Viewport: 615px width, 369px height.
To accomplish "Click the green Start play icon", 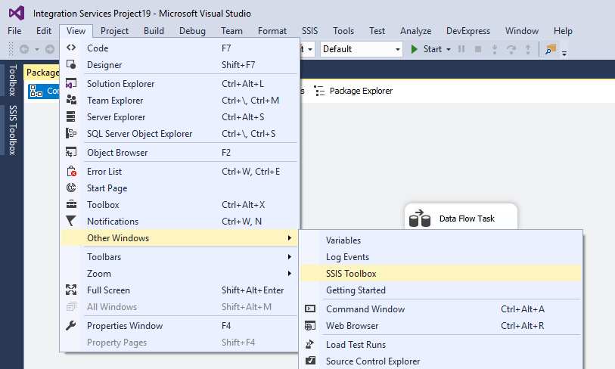I will (x=414, y=49).
